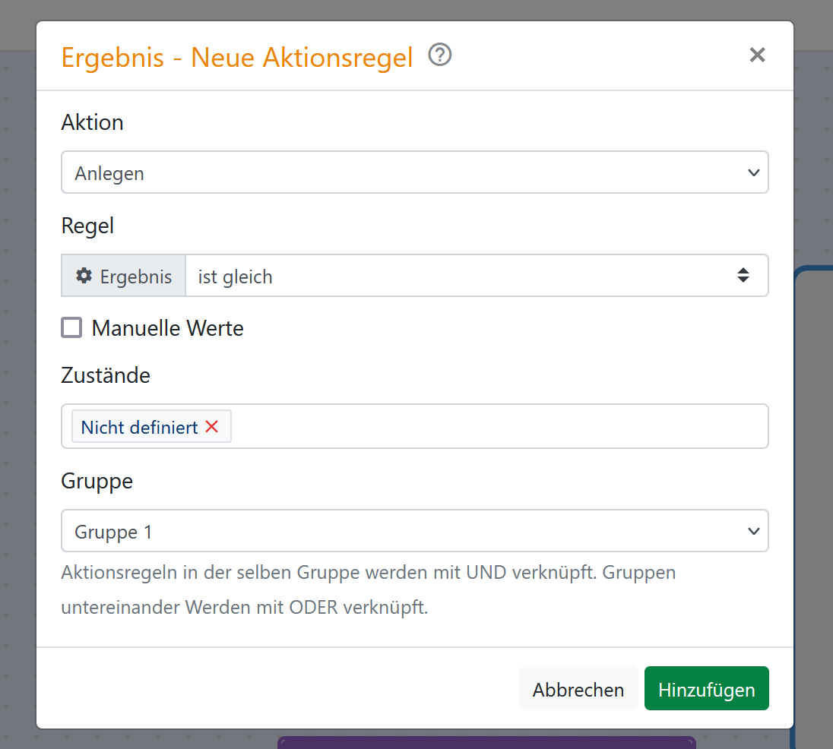The width and height of the screenshot is (833, 749).
Task: Click the 'Ergebnis - Neue Aktionsregel' title
Action: (237, 57)
